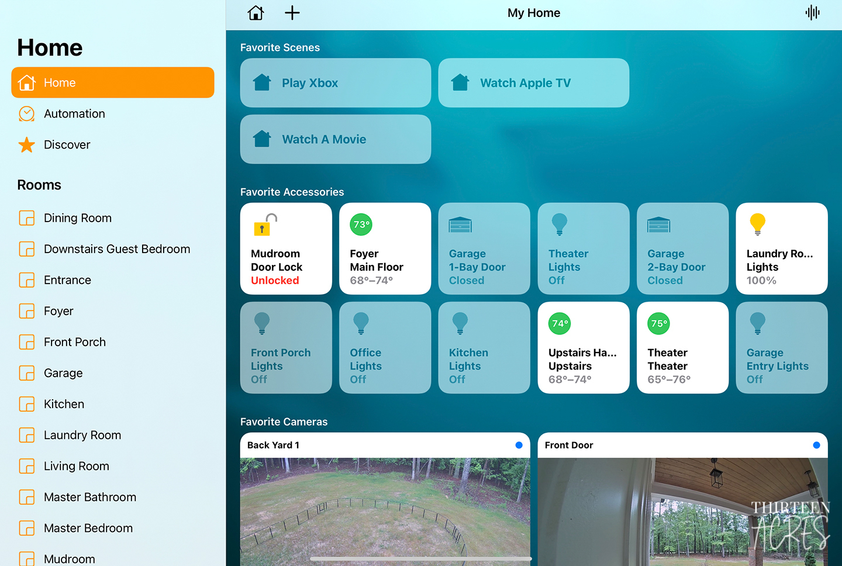Click the Favorite Scenes heading
The image size is (842, 566).
(x=280, y=47)
